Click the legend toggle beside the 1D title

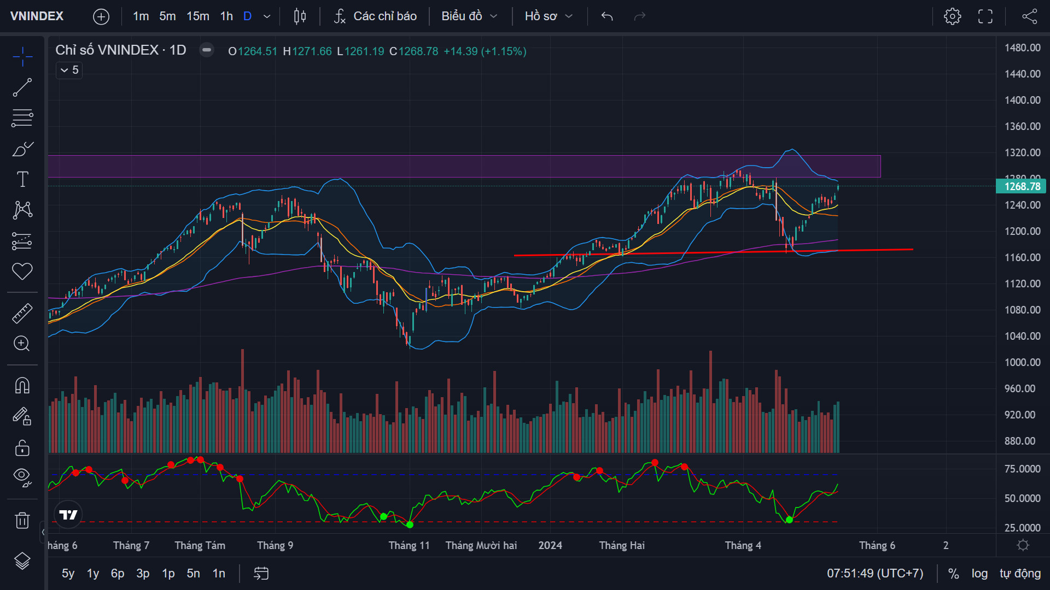pyautogui.click(x=207, y=50)
